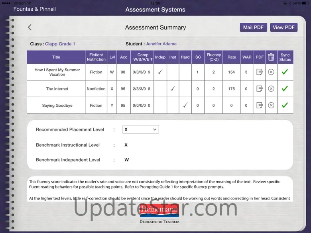
Task: Select the Lvl column header
Action: click(112, 57)
